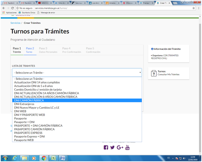
Task: Go to Paso 1 Trámite tab
Action: 17,50
